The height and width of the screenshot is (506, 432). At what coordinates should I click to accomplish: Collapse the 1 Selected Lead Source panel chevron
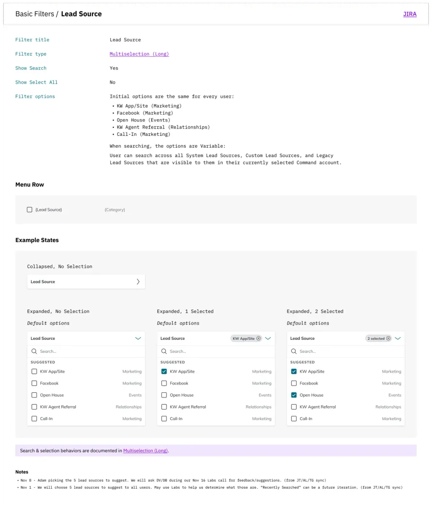[268, 338]
